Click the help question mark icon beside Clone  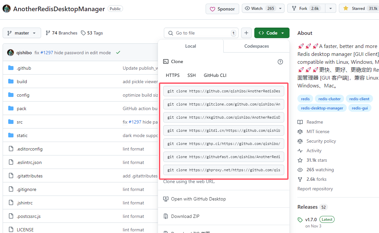(x=280, y=62)
